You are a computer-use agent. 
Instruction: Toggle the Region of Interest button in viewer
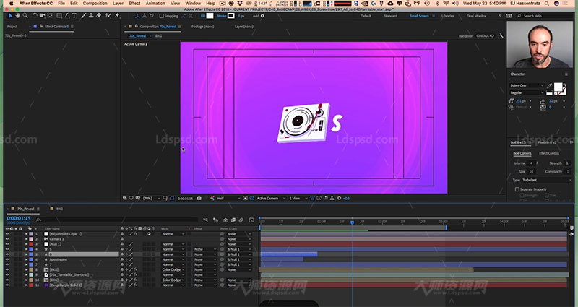(x=245, y=198)
